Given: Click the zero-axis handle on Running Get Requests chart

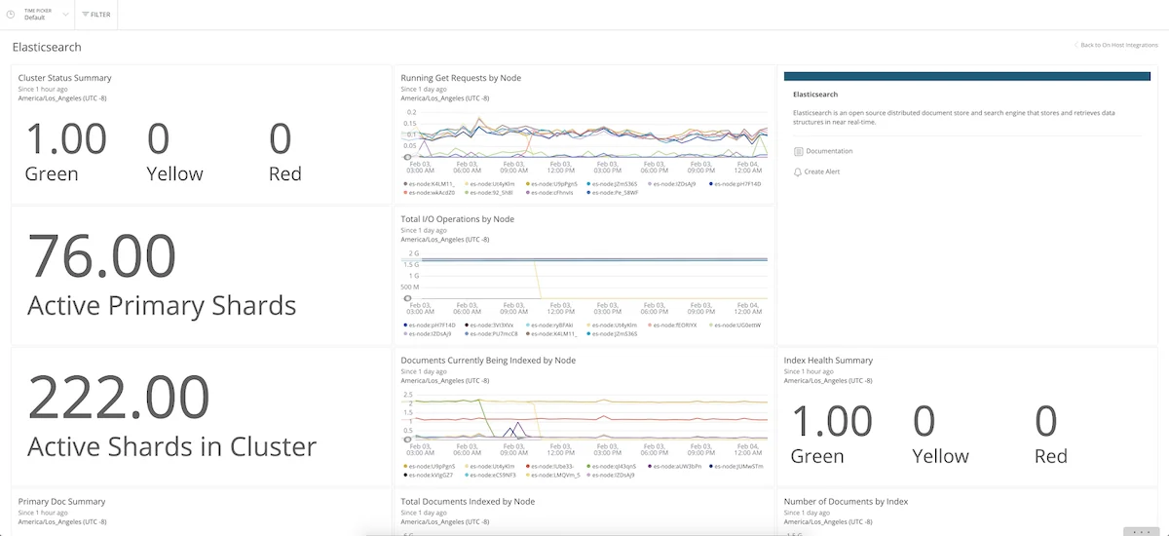Looking at the screenshot, I should click(406, 157).
